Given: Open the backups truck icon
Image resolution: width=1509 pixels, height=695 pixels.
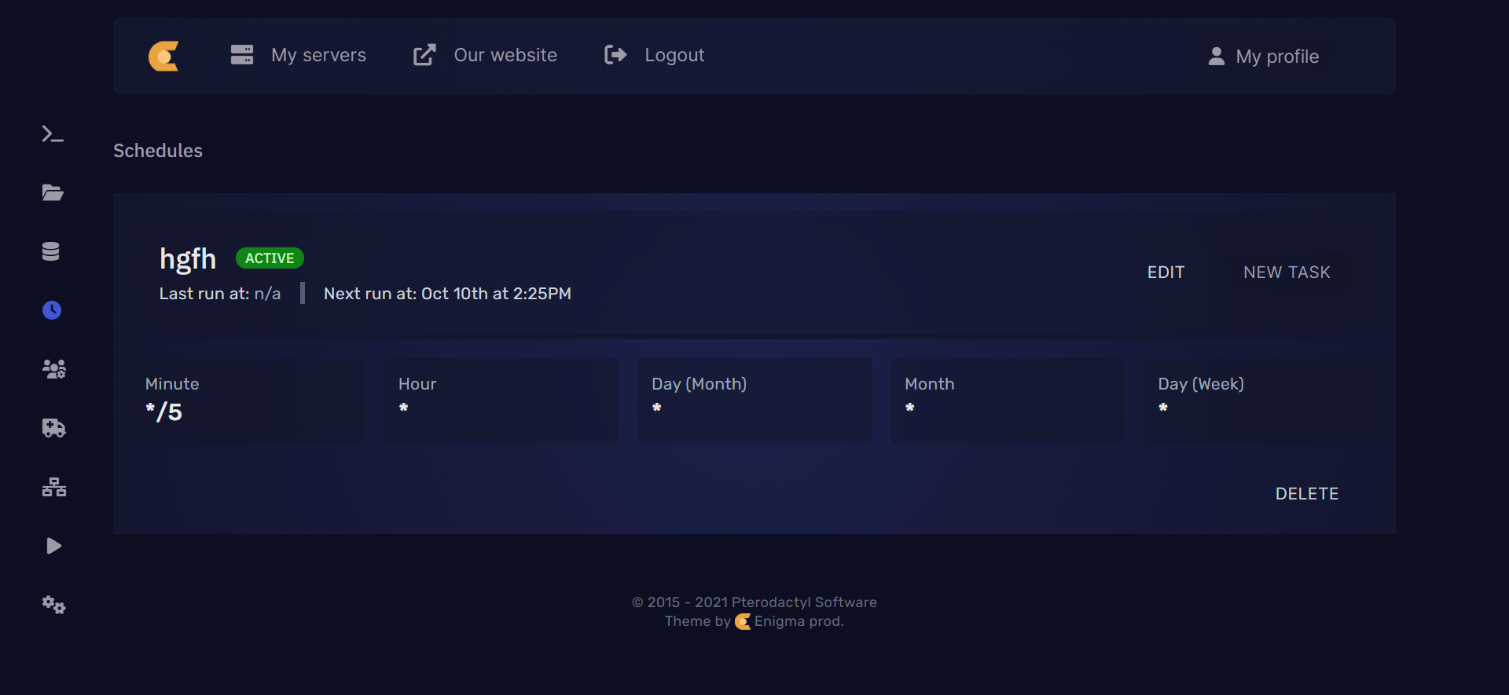Looking at the screenshot, I should pyautogui.click(x=53, y=428).
